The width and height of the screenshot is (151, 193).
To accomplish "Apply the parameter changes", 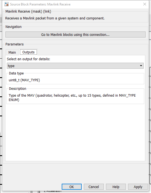I will (138, 187).
